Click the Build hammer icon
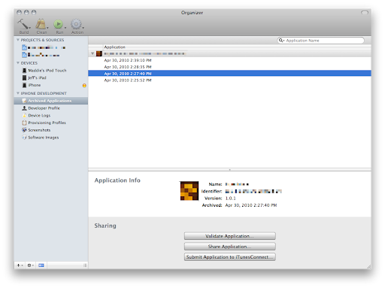385x288 pixels. pos(23,24)
